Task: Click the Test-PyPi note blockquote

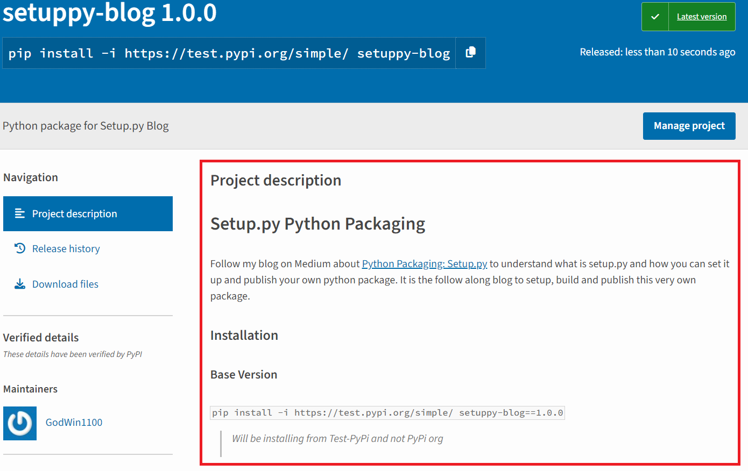Action: point(337,439)
